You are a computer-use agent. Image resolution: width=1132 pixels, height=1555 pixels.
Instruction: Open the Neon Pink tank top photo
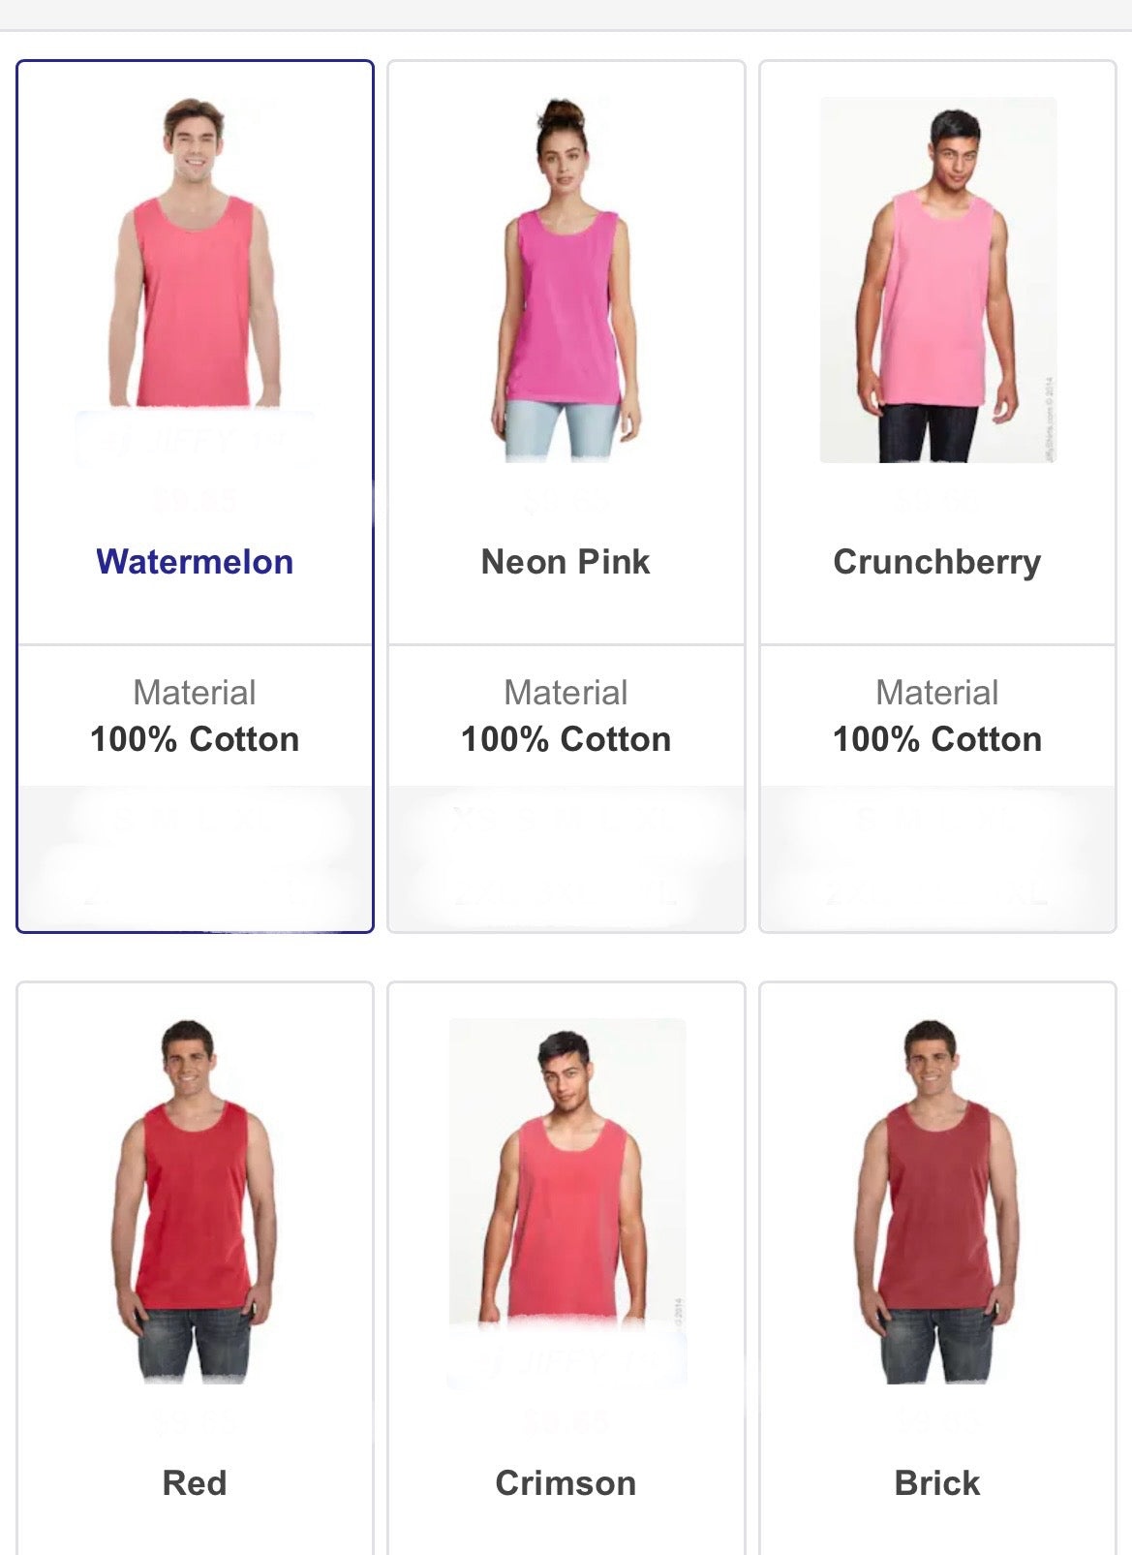click(x=566, y=279)
